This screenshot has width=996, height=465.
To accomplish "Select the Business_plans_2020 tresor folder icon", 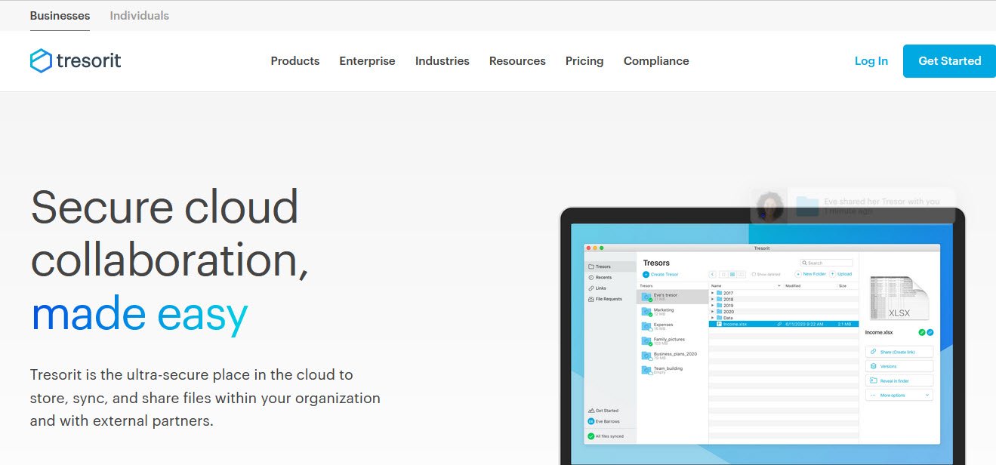I will (646, 356).
